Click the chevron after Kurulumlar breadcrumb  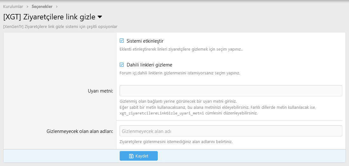(27, 6)
